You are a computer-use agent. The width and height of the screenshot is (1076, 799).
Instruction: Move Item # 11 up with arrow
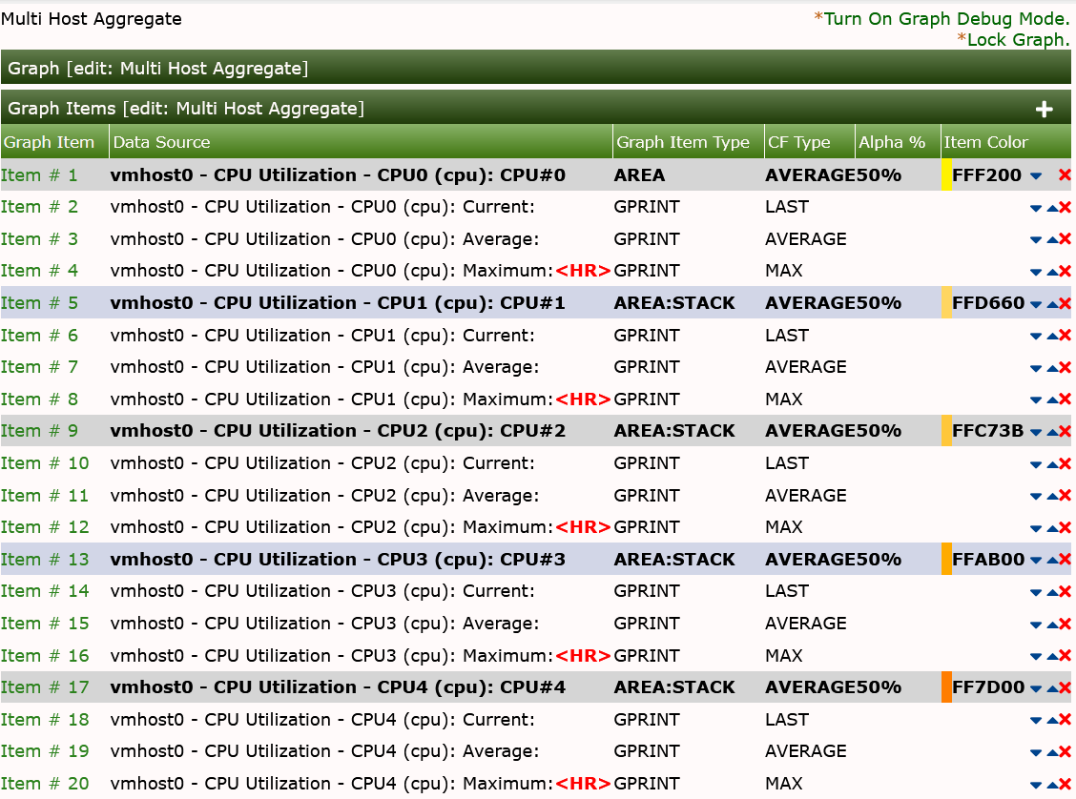click(1052, 497)
